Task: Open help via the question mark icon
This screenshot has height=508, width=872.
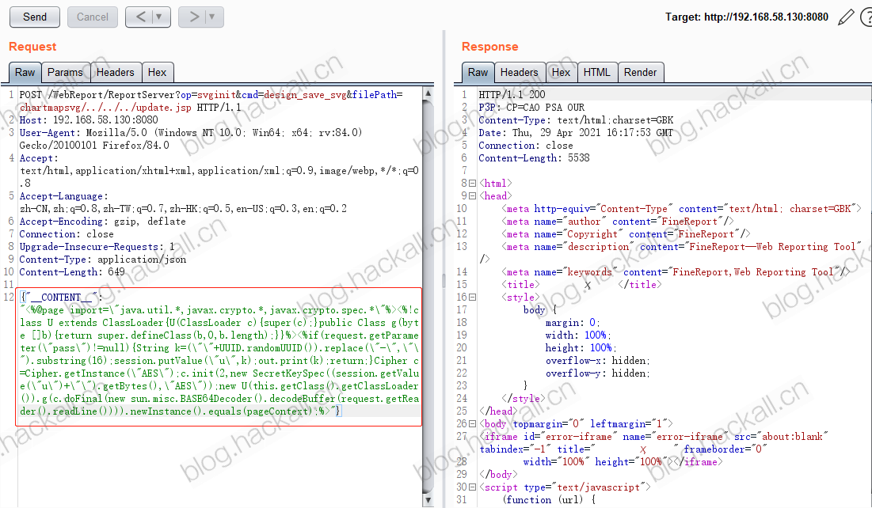Action: (866, 17)
